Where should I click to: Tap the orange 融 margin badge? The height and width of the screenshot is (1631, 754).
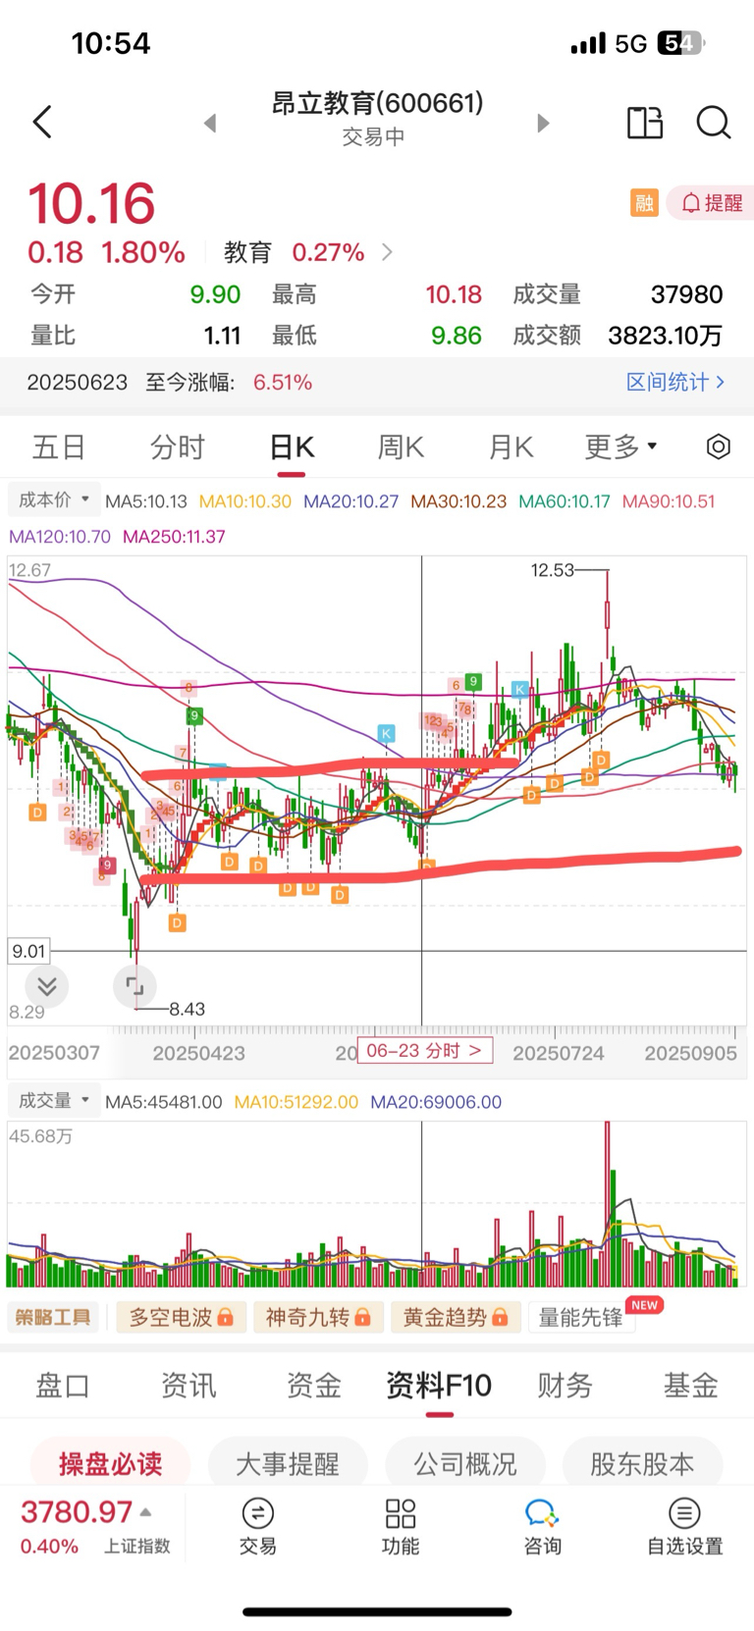(x=644, y=203)
